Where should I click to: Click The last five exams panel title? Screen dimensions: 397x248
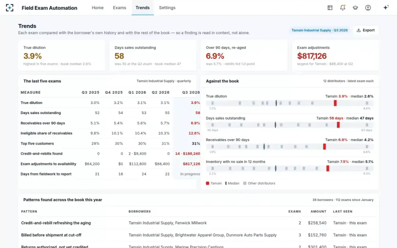42,81
